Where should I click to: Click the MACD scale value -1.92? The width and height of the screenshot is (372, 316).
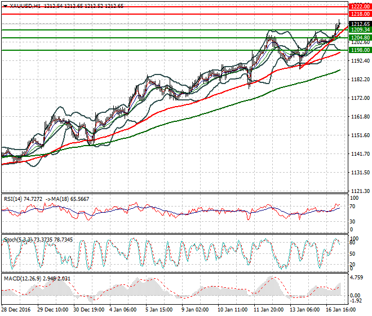(356, 301)
